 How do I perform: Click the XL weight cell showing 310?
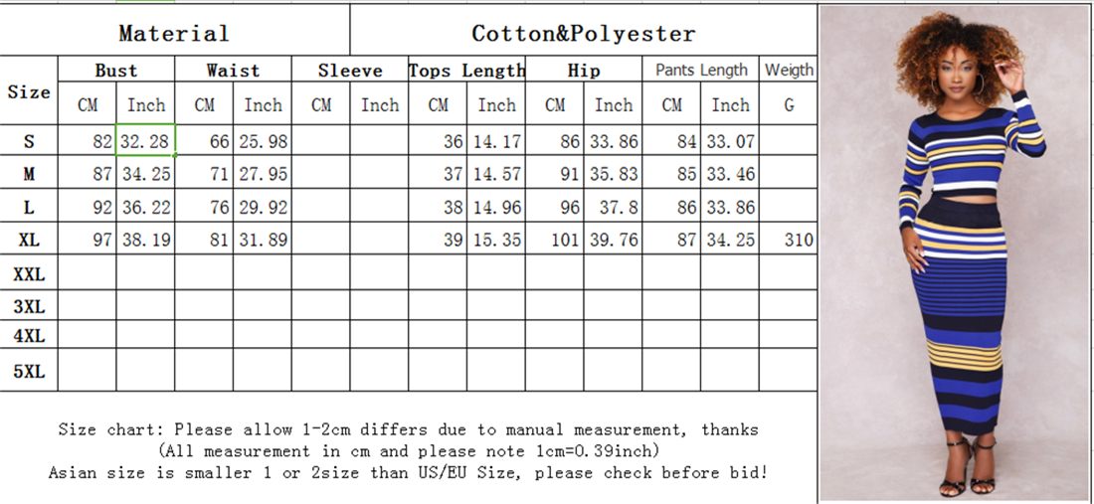coord(789,240)
